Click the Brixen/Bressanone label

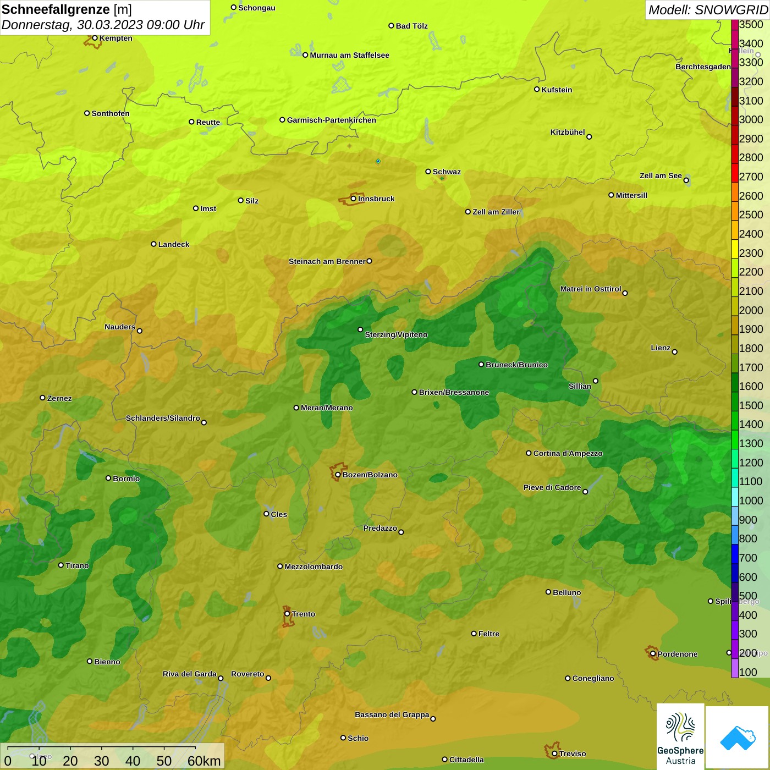454,392
